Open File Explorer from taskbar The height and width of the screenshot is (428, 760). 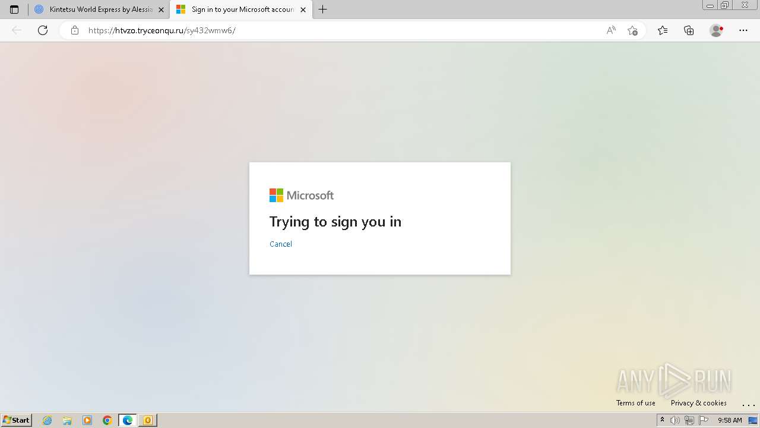[67, 420]
